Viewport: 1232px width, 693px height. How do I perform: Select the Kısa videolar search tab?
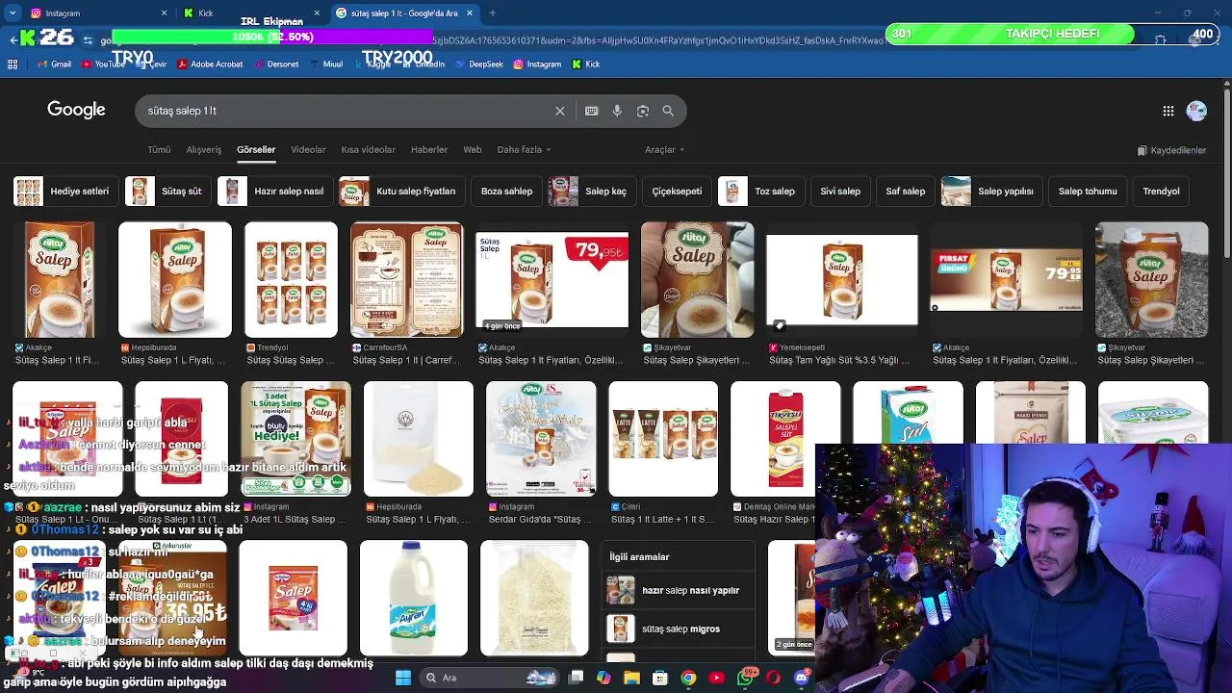point(368,149)
